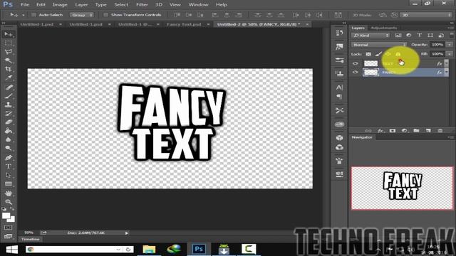Open the File menu
Screen dimensions: 456x256
[25, 5]
